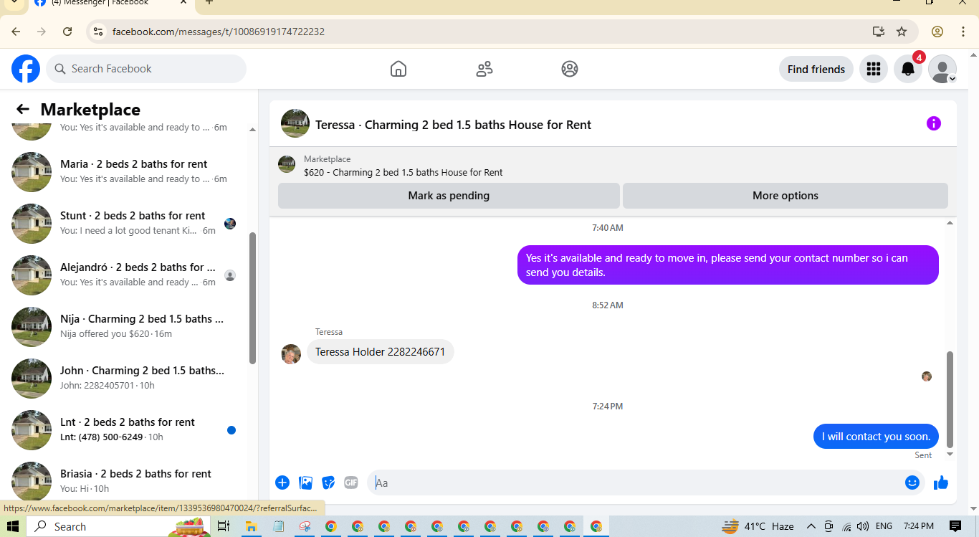
Task: Click the Teressa conversation header title
Action: pos(453,125)
